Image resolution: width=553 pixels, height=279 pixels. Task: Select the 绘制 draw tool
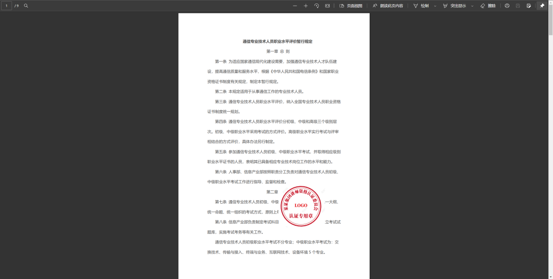point(421,6)
